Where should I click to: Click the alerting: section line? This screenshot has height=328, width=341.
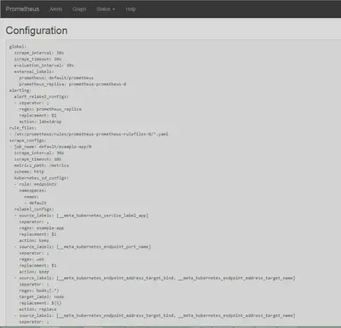20,90
